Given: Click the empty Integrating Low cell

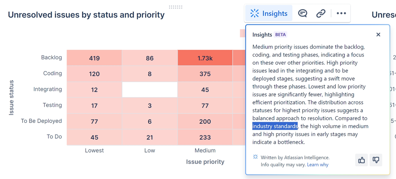Looking at the screenshot, I should pos(149,90).
